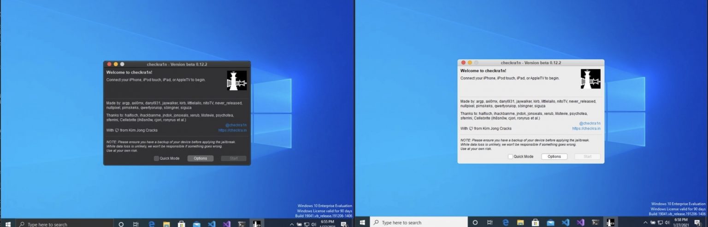Open terminal icon on right desktop taskbar
Screen dimensions: 708x227
[x=595, y=222]
